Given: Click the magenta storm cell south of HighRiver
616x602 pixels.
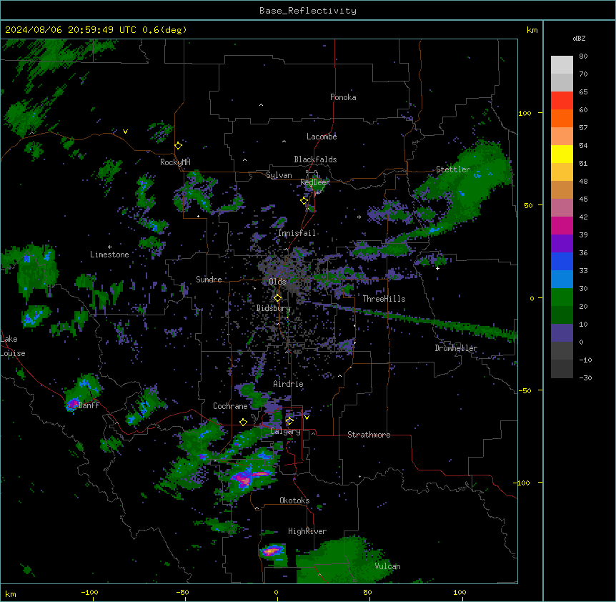Looking at the screenshot, I should 272,551.
